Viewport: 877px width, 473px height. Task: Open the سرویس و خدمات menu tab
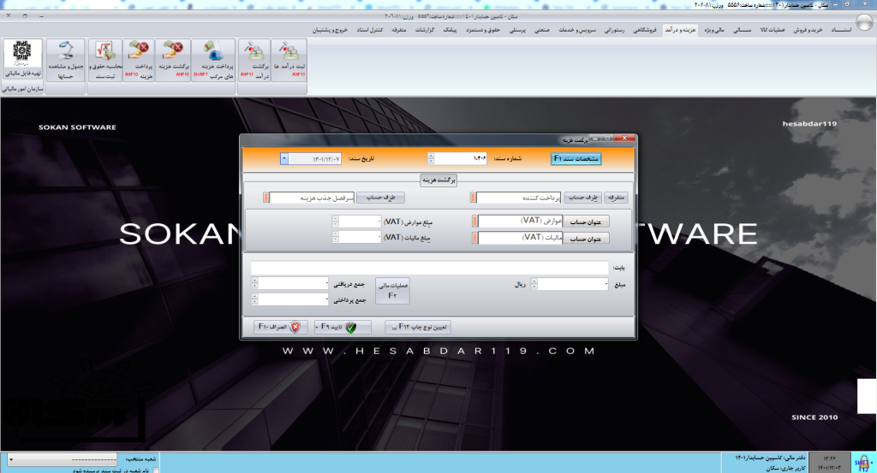(577, 30)
